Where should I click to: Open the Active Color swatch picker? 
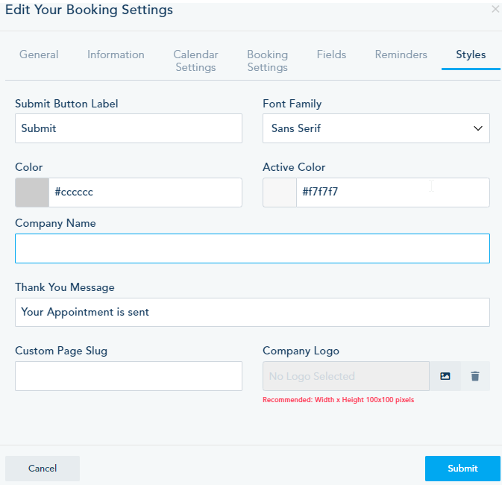pos(280,193)
